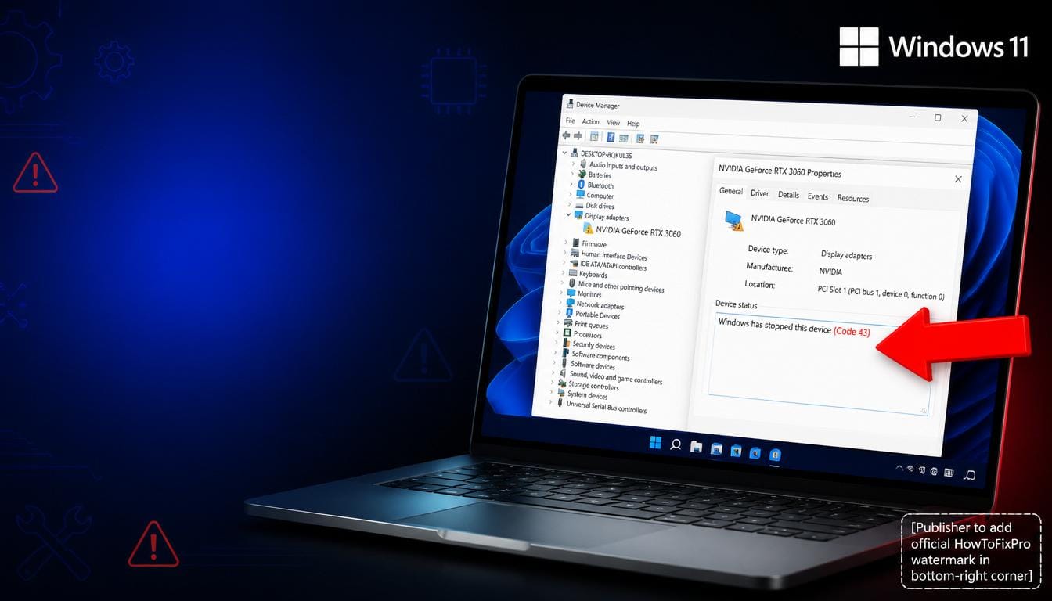This screenshot has width=1052, height=601.
Task: Open the notification icon in the taskbar corner
Action: coord(970,474)
